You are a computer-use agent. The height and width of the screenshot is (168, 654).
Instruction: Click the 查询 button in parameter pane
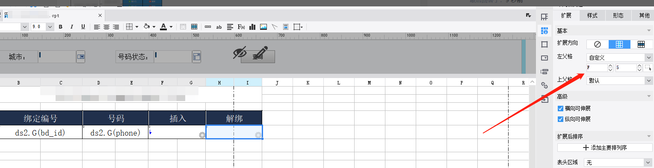tap(258, 57)
